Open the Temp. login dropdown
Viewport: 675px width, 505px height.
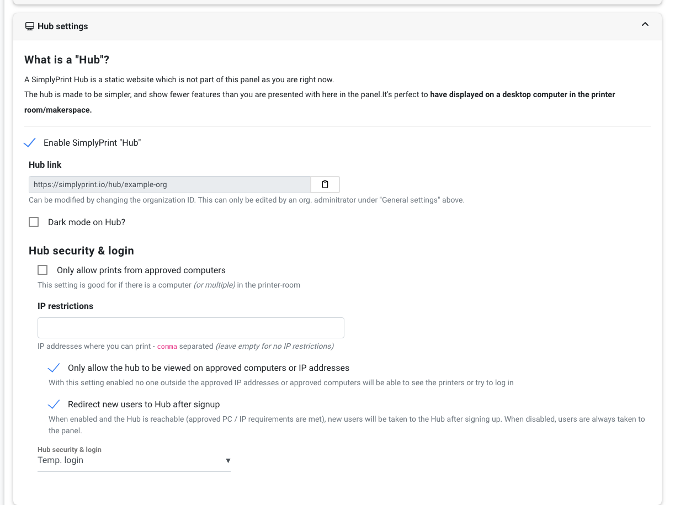(134, 460)
